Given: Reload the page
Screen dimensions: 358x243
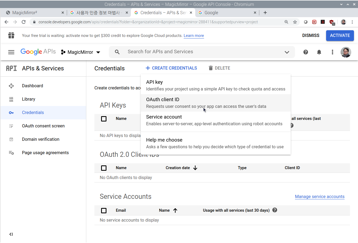Looking at the screenshot, I should (24, 22).
